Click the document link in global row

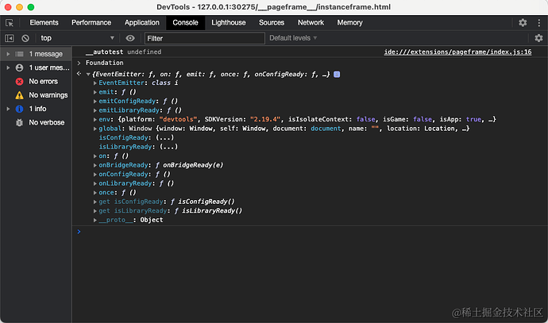point(326,129)
